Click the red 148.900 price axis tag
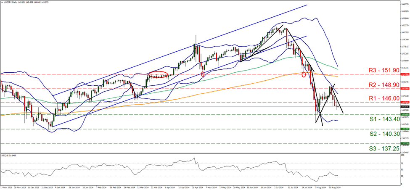 (x=404, y=89)
